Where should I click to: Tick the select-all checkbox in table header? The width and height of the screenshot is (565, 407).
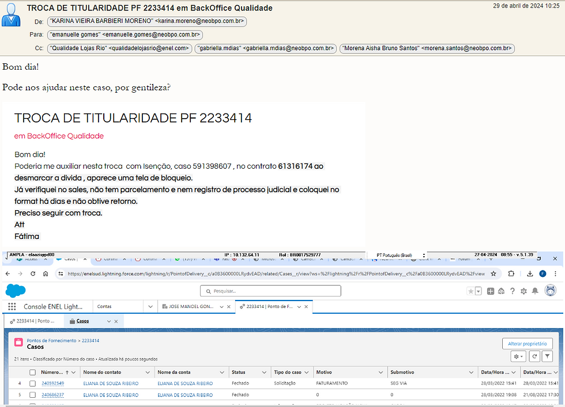[32, 372]
